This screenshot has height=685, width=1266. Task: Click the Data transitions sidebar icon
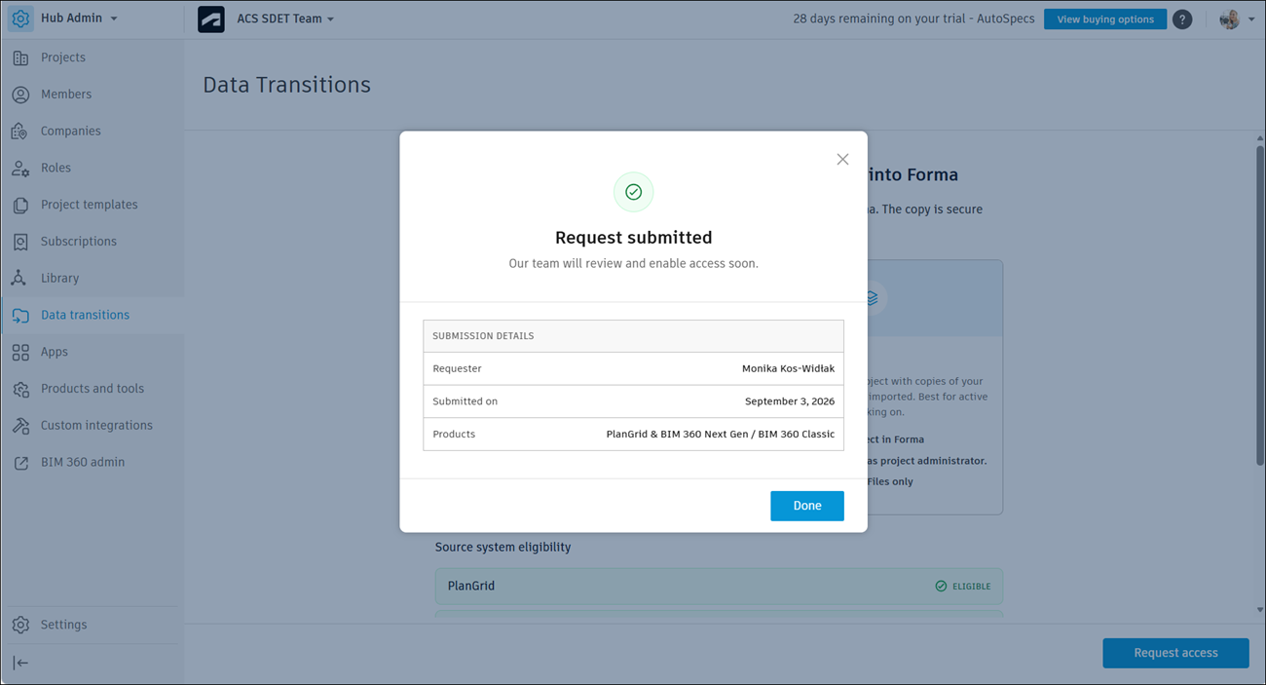point(20,316)
